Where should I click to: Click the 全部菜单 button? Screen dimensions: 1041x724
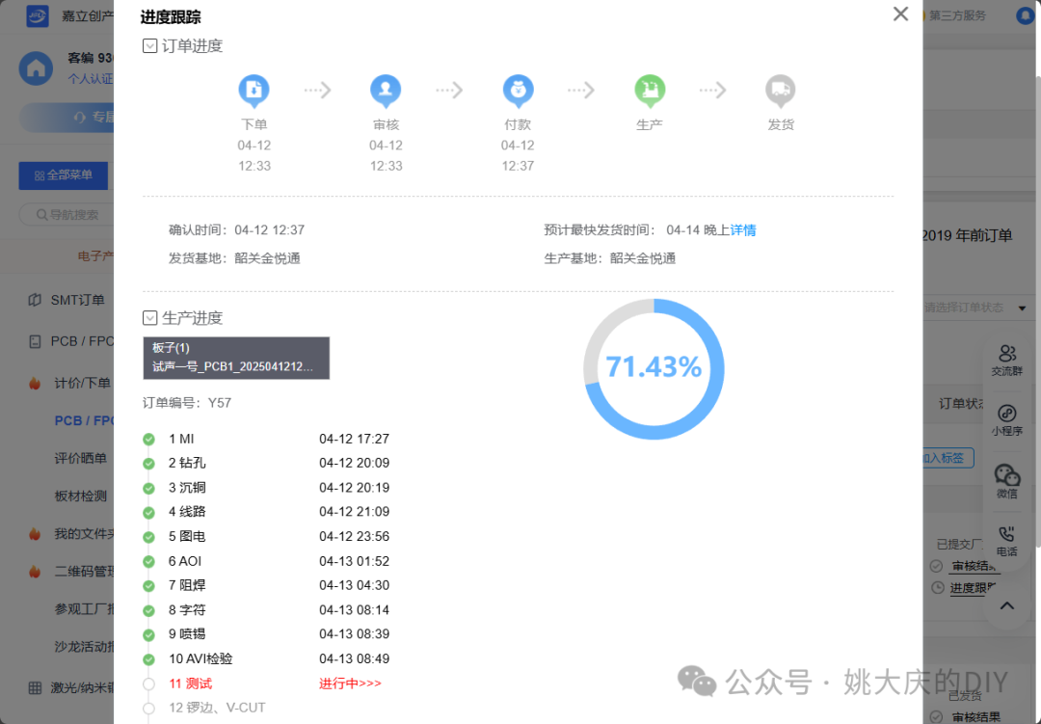click(x=63, y=175)
